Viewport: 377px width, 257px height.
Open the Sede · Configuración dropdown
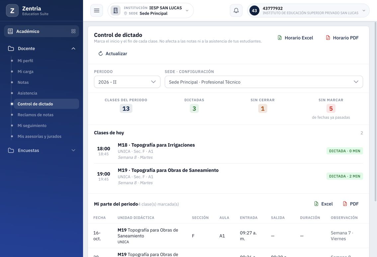pos(264,82)
